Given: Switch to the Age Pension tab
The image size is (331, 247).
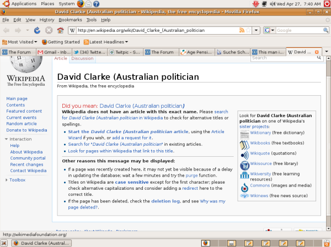Looking at the screenshot, I should click(x=197, y=52).
